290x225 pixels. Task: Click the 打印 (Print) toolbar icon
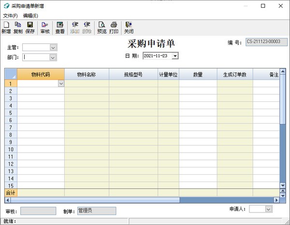(x=114, y=28)
